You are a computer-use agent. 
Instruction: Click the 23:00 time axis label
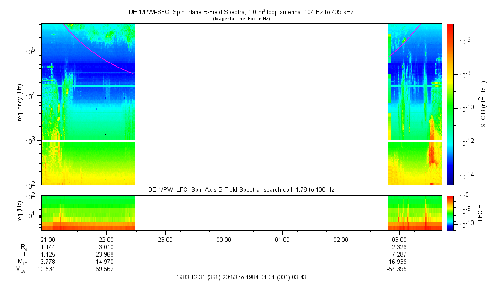coord(165,239)
